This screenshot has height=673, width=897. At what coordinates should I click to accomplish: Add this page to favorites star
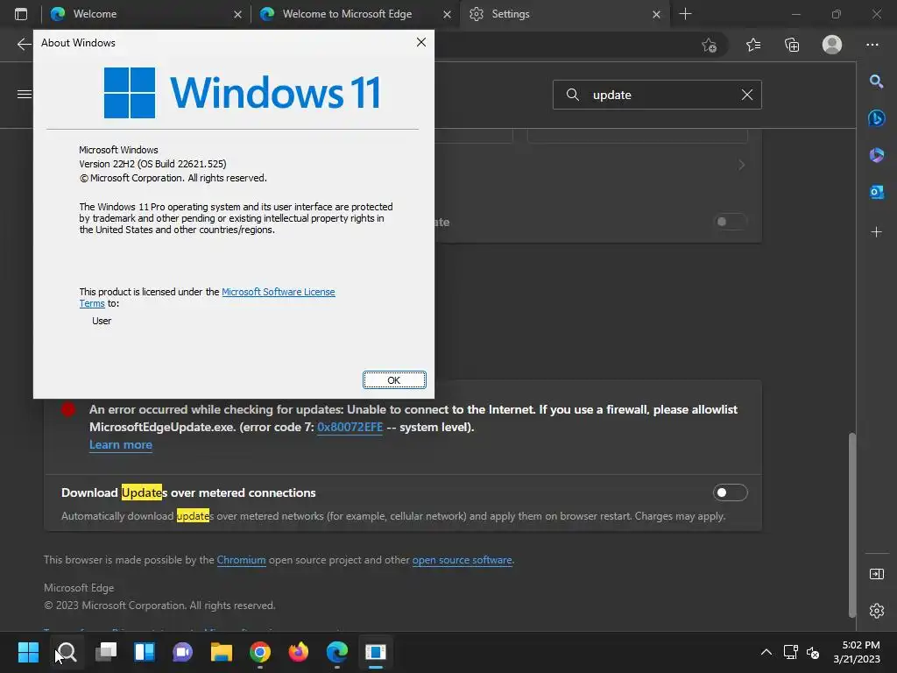coord(710,45)
